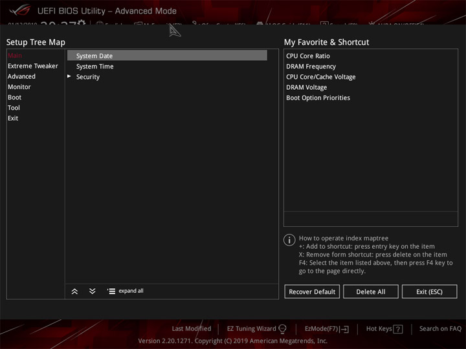Viewport: 466px width, 349px height.
Task: Select Extreme Tweaker in tree map
Action: tap(33, 66)
